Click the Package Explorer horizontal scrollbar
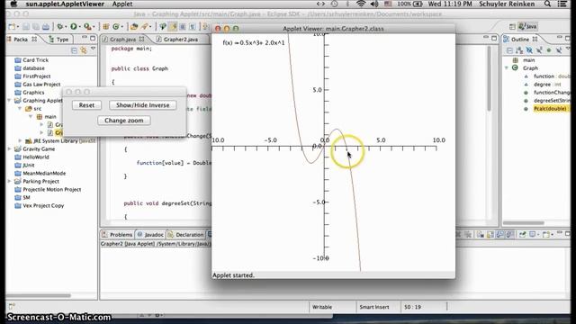Image resolution: width=576 pixels, height=324 pixels. coord(38,295)
